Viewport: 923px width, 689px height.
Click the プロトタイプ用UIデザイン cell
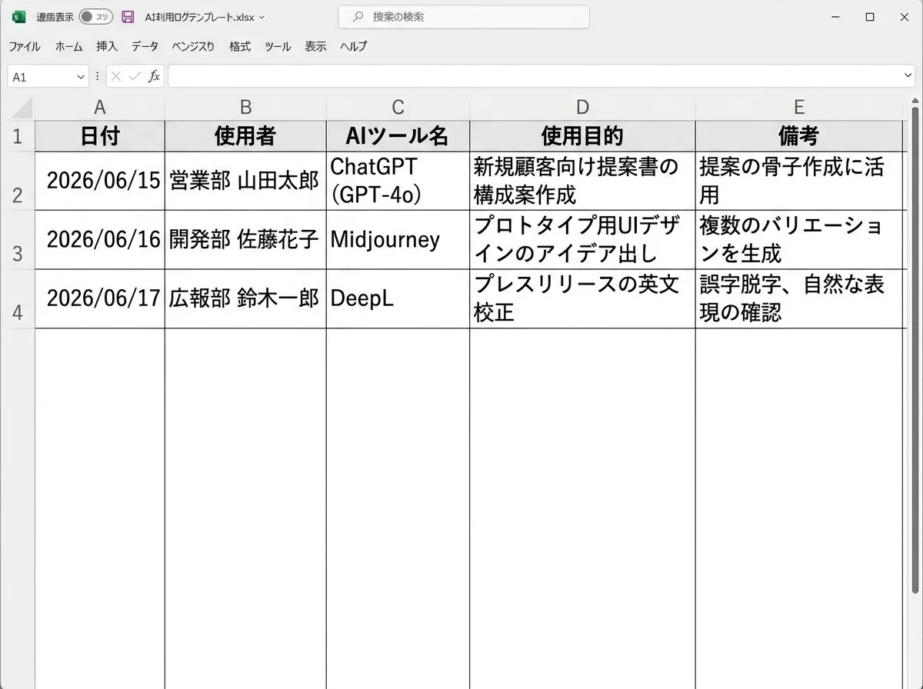582,240
